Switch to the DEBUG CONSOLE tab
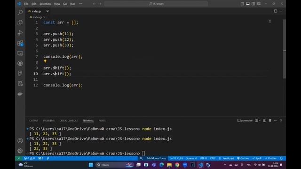301x169 pixels. click(69, 121)
